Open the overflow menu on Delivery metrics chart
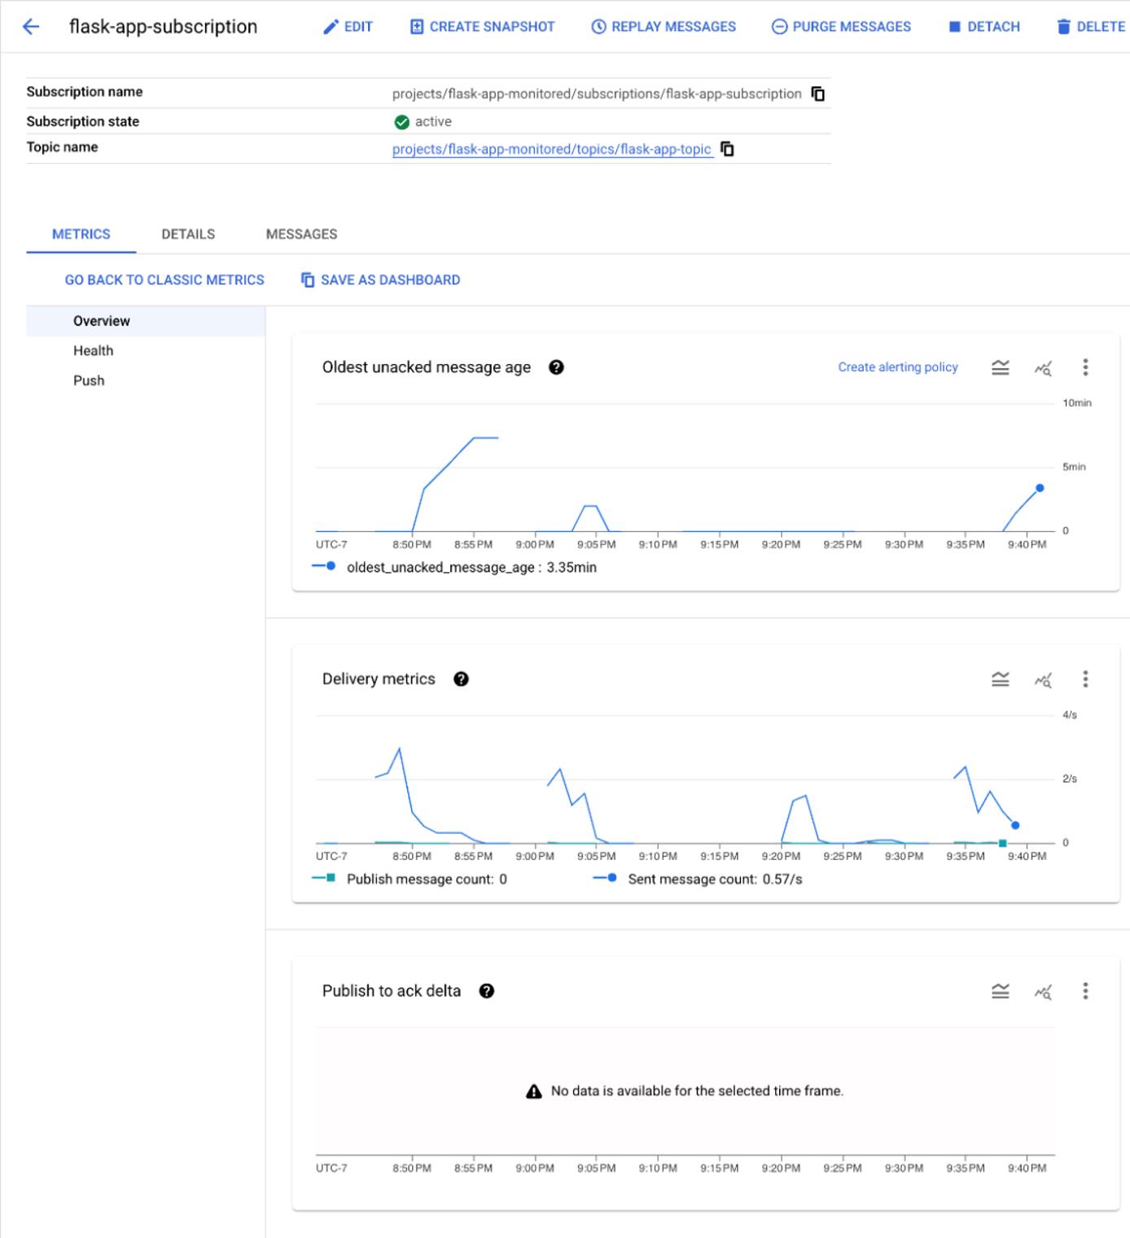Image resolution: width=1130 pixels, height=1238 pixels. 1084,678
